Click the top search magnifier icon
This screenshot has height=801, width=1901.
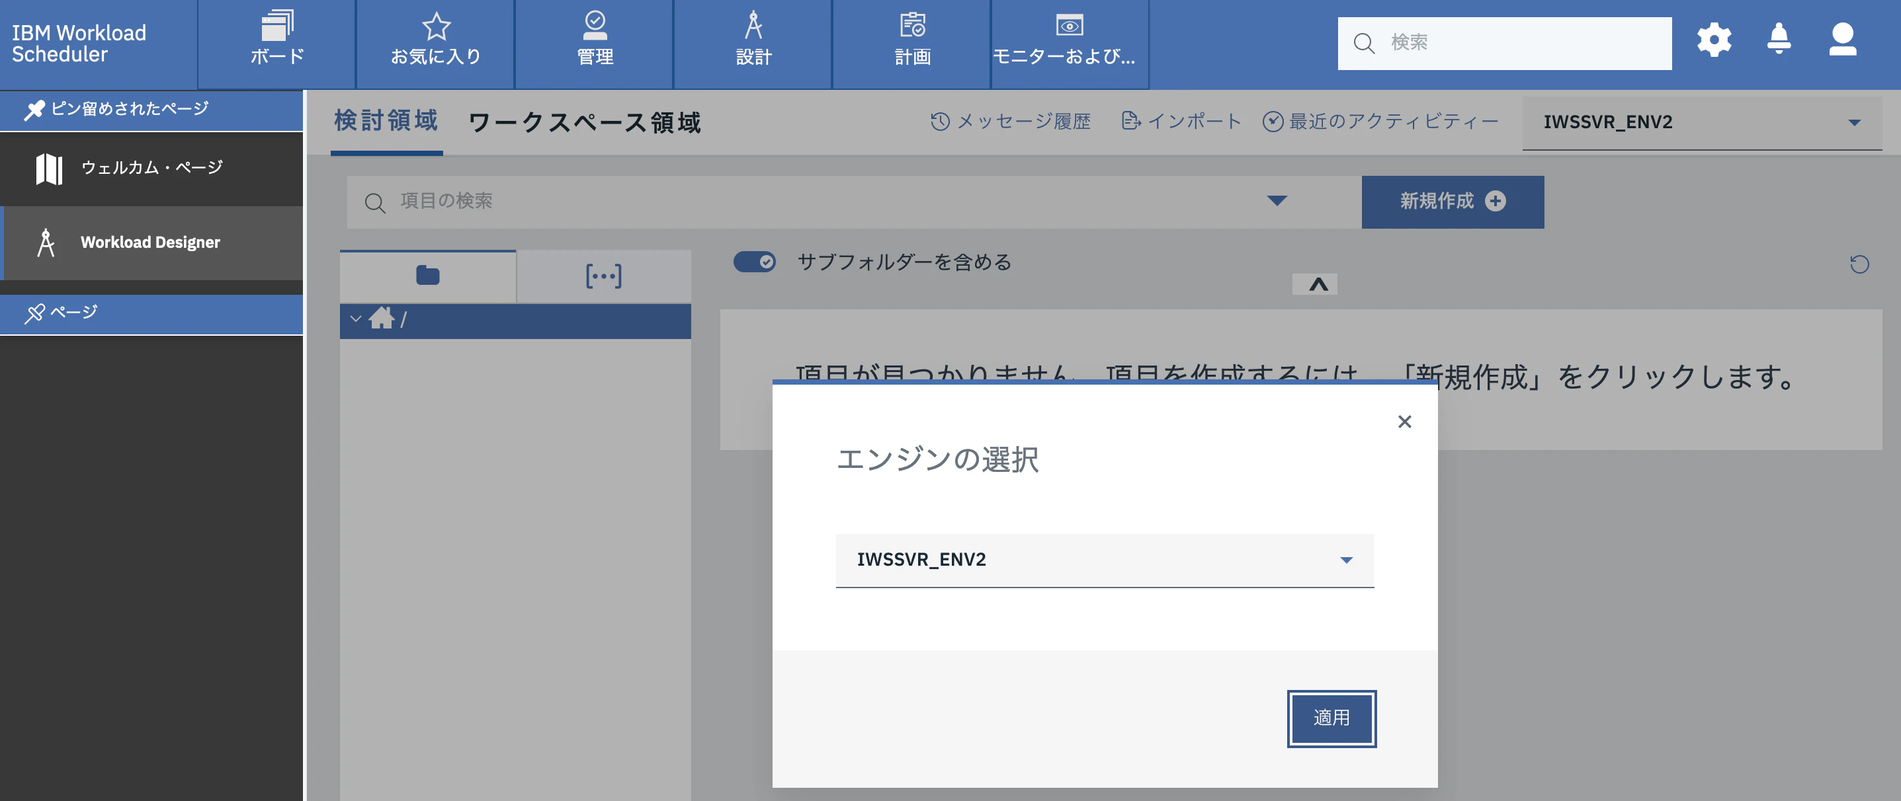(x=1363, y=44)
